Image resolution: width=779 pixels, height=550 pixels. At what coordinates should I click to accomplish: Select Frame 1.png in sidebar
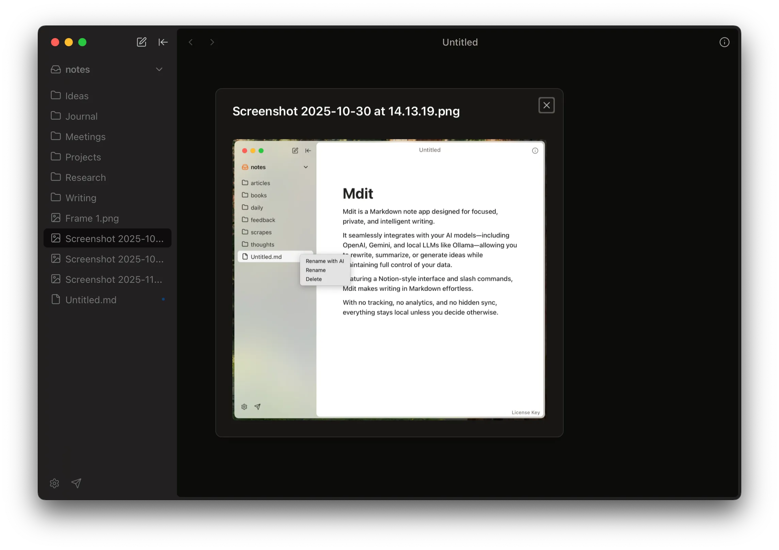pos(92,218)
